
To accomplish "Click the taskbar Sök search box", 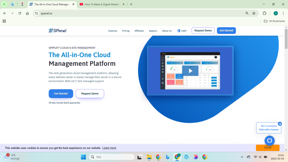I will point(112,157).
